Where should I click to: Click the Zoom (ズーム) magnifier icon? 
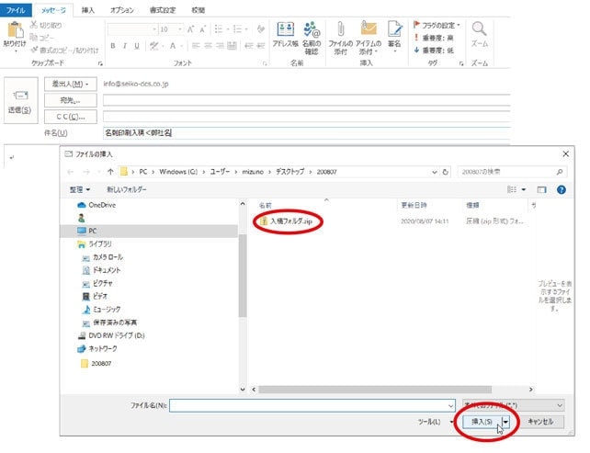(x=479, y=33)
